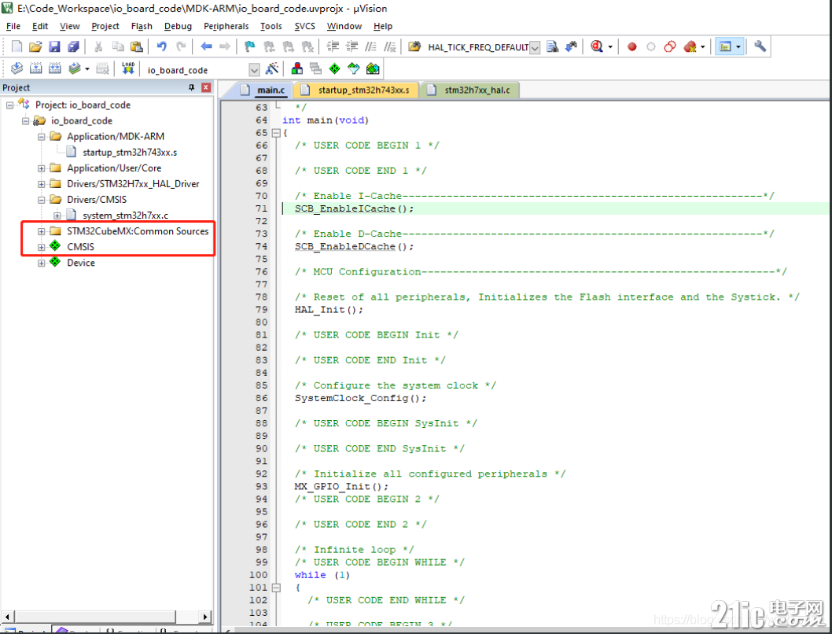Viewport: 832px width, 634px height.
Task: Click the Select Software Packs icon
Action: coord(353,68)
